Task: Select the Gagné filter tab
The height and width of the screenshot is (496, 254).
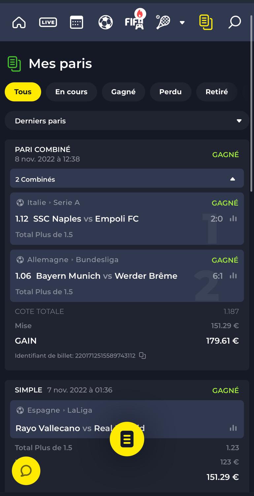Action: (x=123, y=92)
